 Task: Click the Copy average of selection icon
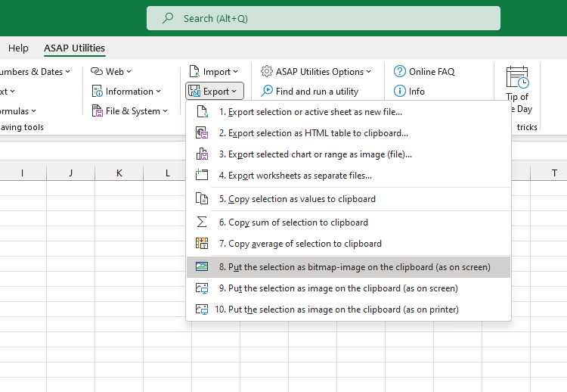pos(202,243)
